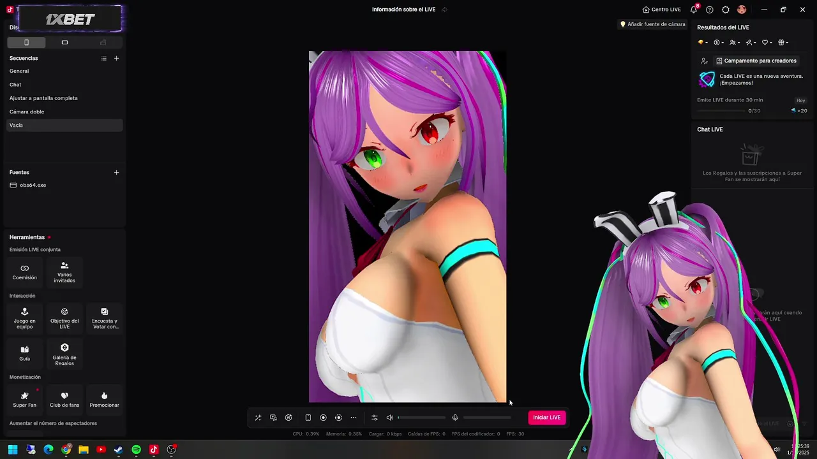Open notifications bell
The width and height of the screenshot is (817, 459).
click(x=694, y=10)
